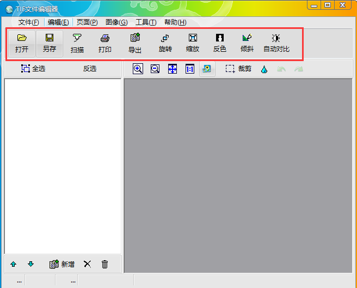Fit image to window icon

173,69
